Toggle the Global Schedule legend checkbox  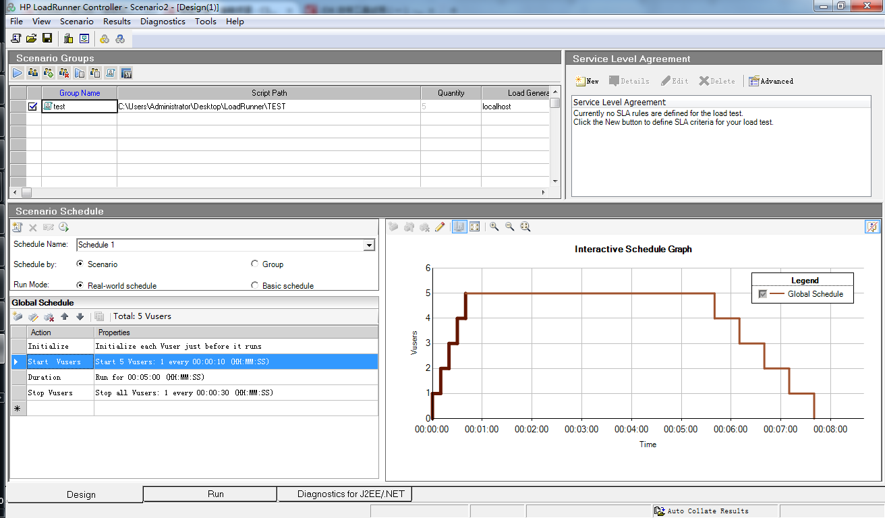(x=763, y=294)
